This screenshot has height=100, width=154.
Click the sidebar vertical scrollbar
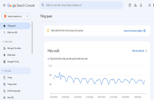32,37
